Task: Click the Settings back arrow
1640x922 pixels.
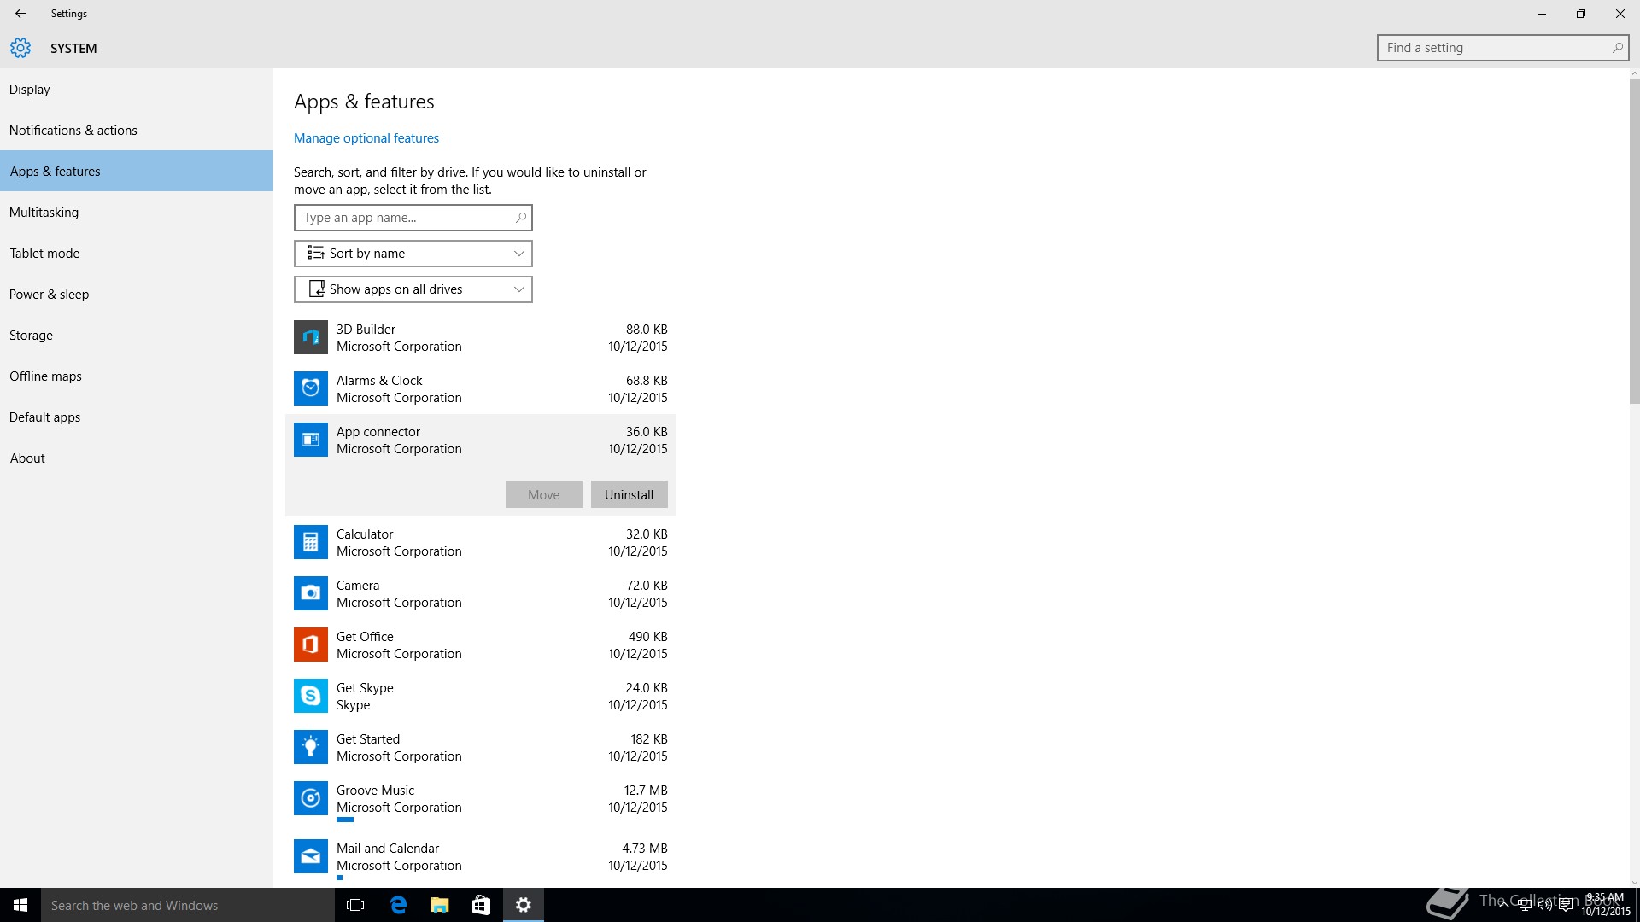Action: (20, 14)
